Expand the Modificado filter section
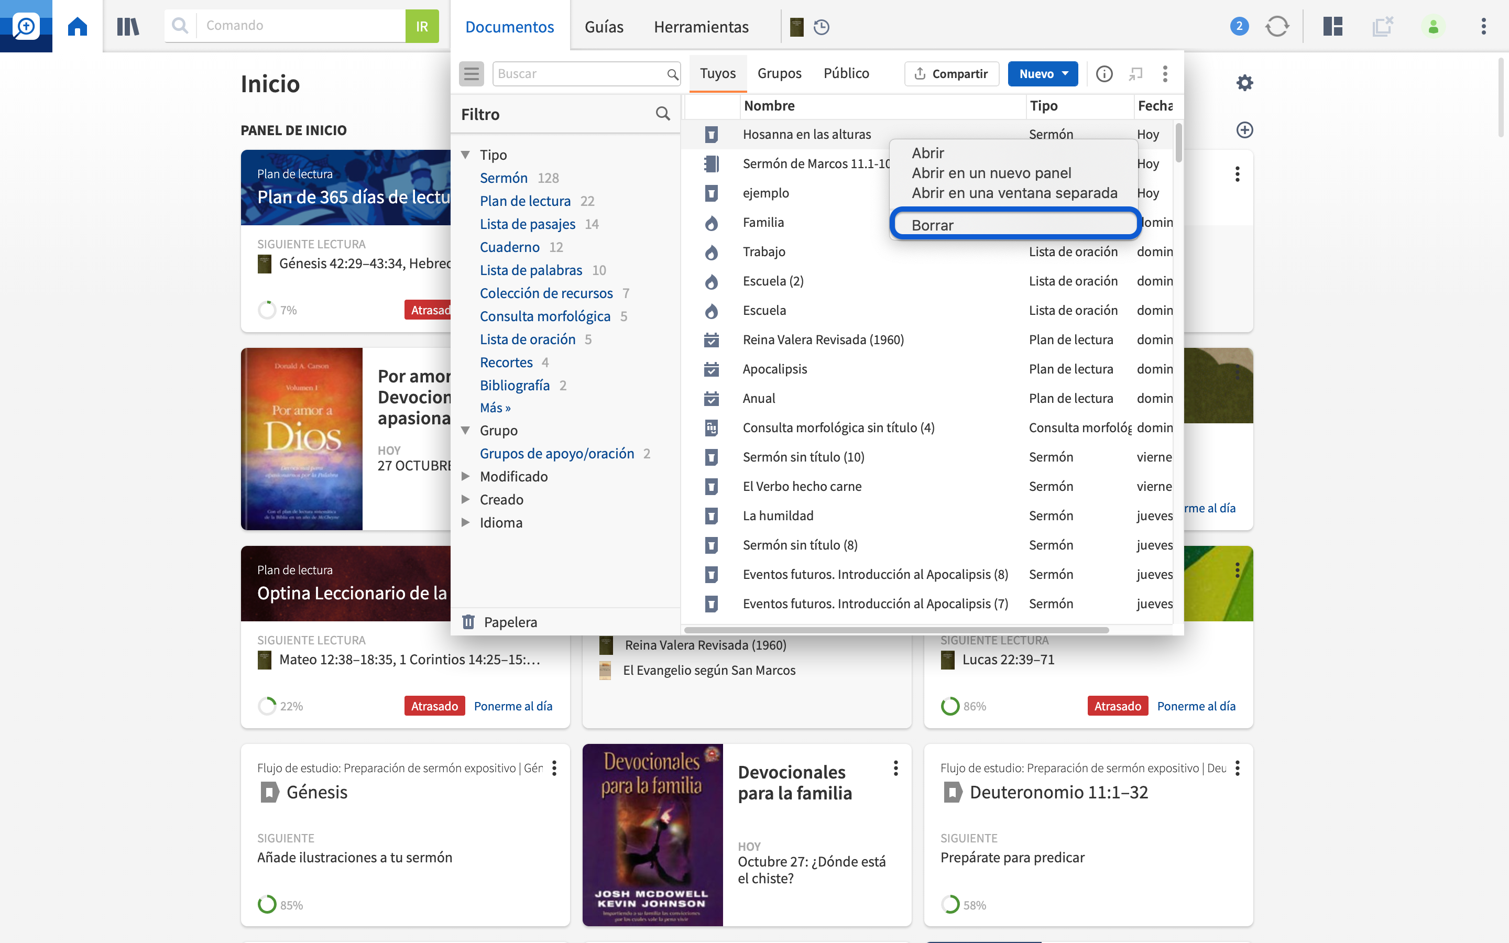The width and height of the screenshot is (1509, 943). coord(465,477)
